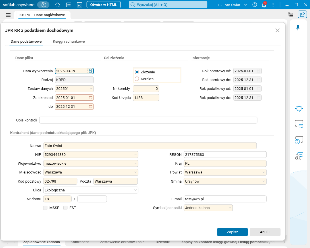The width and height of the screenshot is (310, 248).
Task: Open the Kontrahent bottom tab
Action: (80, 242)
